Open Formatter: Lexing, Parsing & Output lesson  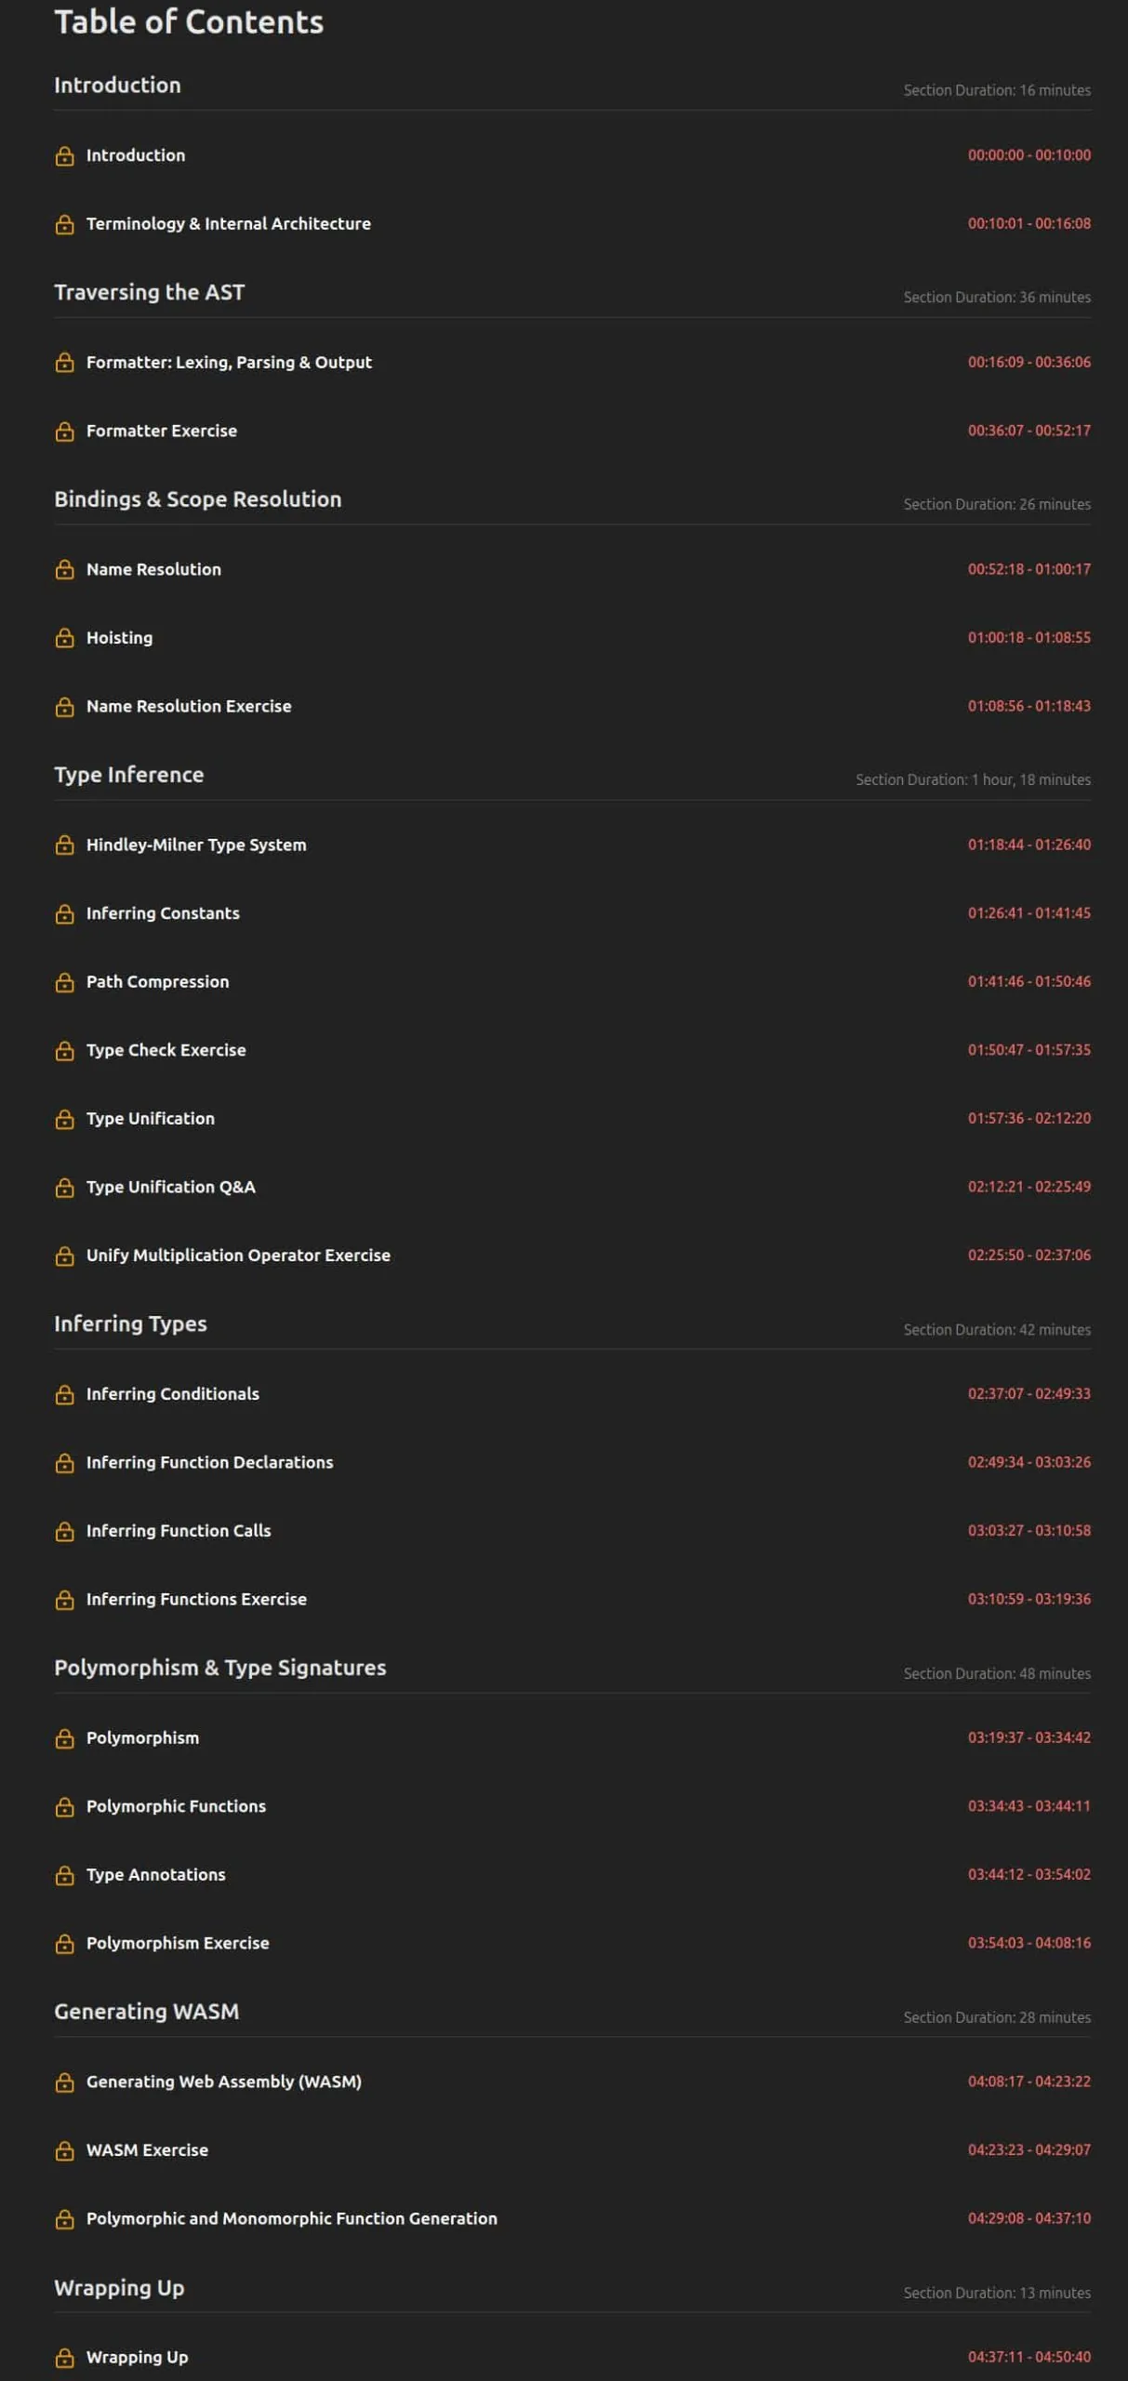[x=229, y=363]
